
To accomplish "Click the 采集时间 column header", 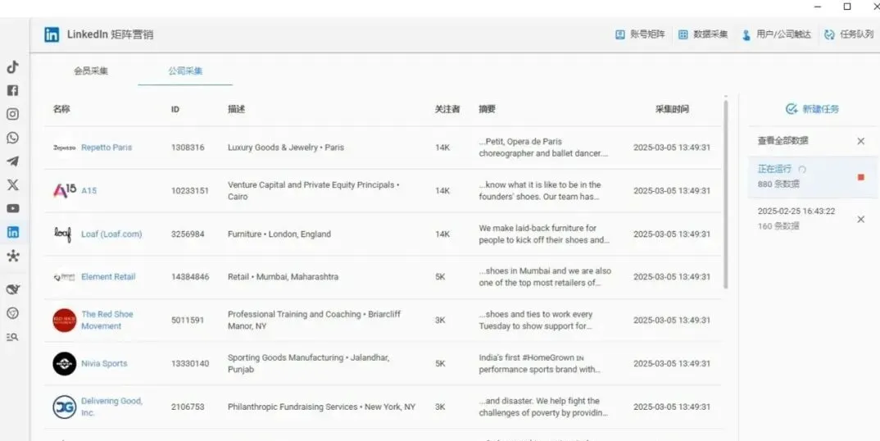I will click(x=672, y=109).
